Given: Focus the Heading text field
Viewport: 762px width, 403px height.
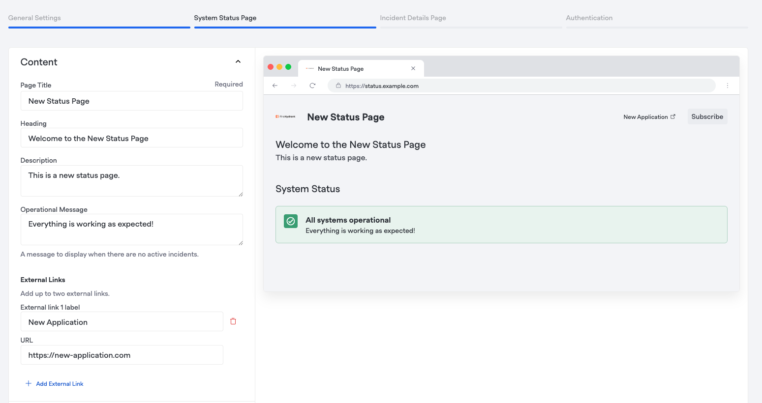Looking at the screenshot, I should click(131, 138).
